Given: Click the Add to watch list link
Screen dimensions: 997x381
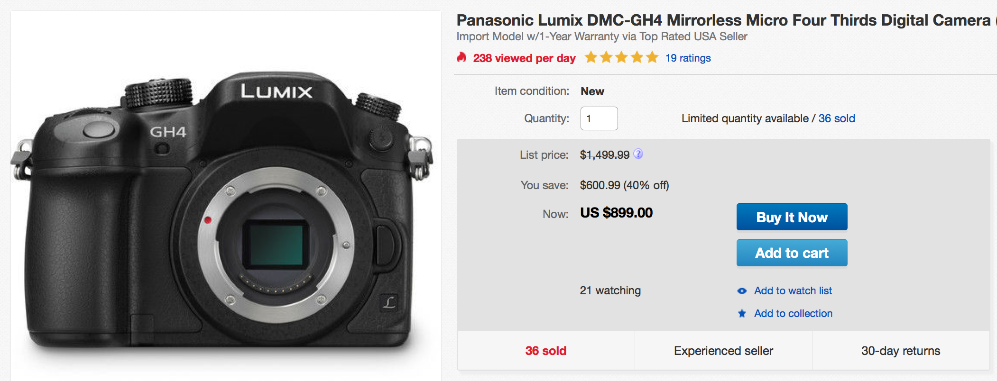Looking at the screenshot, I should (x=793, y=291).
